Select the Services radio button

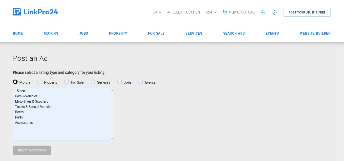[x=93, y=82]
